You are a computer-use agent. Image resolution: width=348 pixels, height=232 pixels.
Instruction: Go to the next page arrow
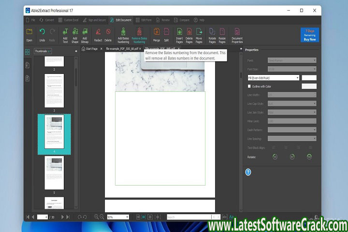[62, 217]
